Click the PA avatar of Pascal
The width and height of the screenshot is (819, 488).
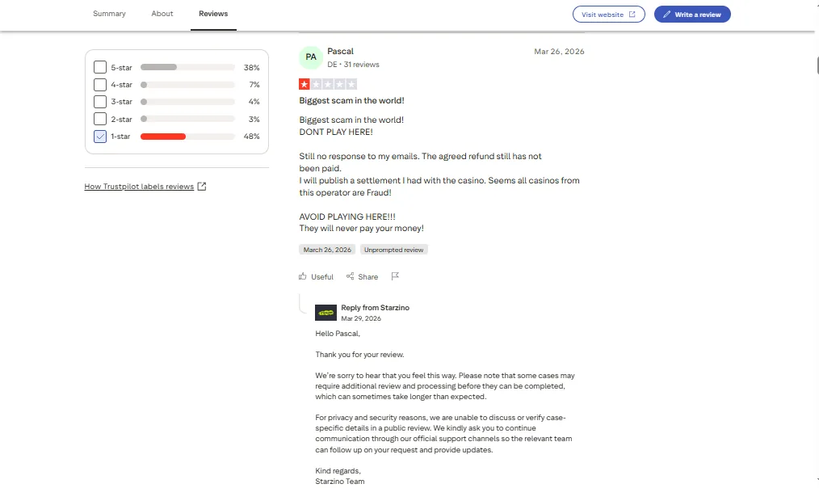(x=311, y=57)
